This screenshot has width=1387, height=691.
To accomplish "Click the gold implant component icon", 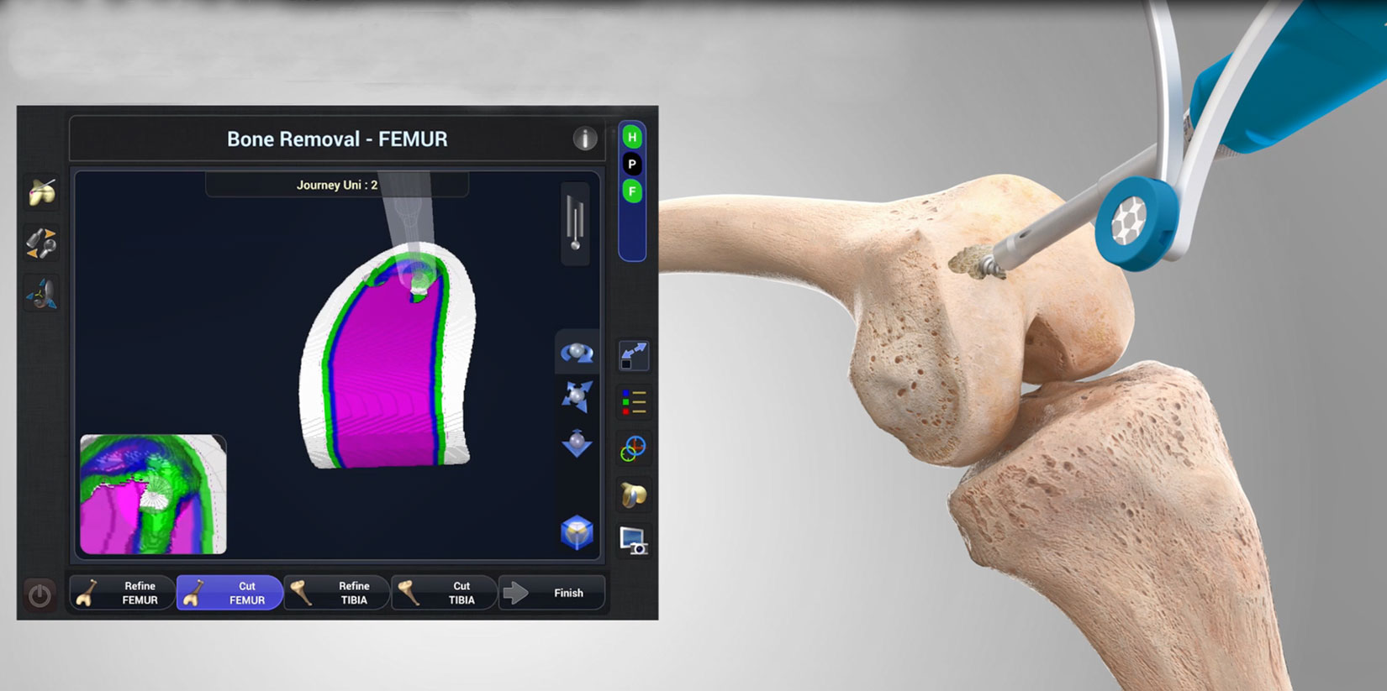I will click(633, 495).
